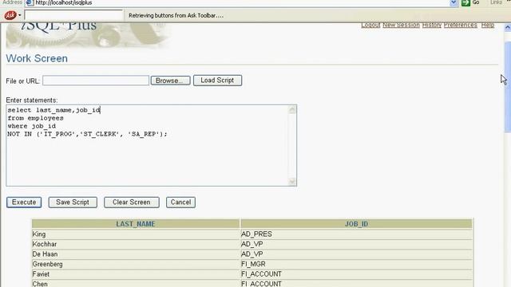Open the Preferences link
511x287 pixels.
pyautogui.click(x=460, y=25)
